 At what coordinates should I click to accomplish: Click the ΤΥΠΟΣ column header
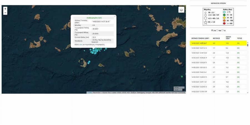[x=239, y=38]
